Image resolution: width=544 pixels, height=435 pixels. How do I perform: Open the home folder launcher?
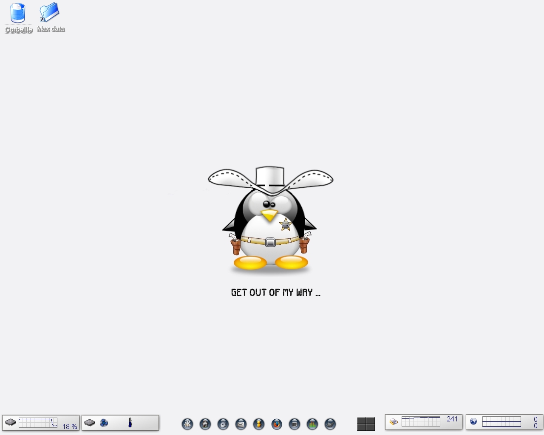pos(205,424)
